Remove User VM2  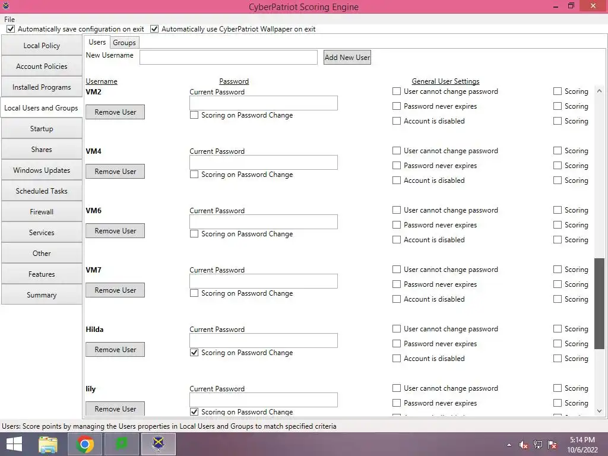[x=115, y=112]
